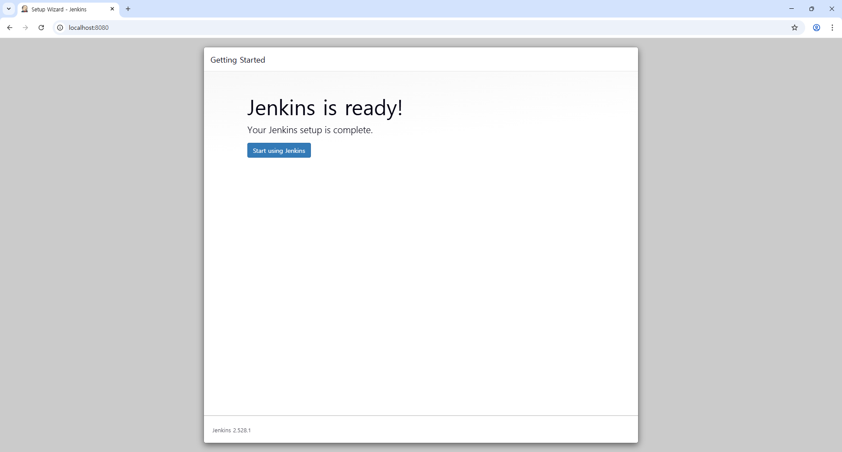Expand the tab search dropdown
The height and width of the screenshot is (452, 842).
coord(9,9)
